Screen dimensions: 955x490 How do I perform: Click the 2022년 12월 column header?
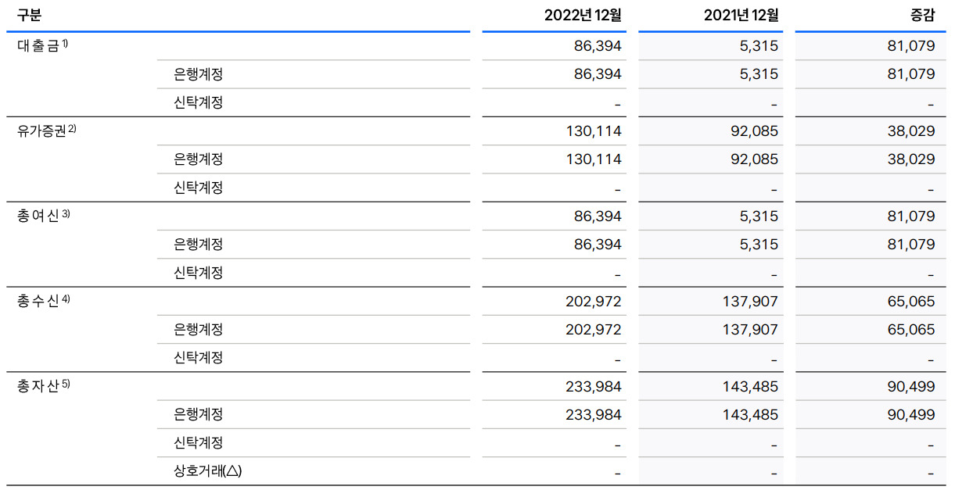pos(583,15)
